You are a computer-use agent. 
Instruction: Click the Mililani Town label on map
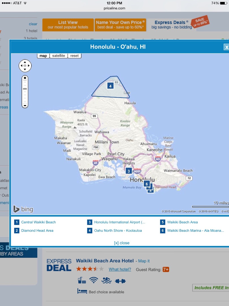click(107, 142)
